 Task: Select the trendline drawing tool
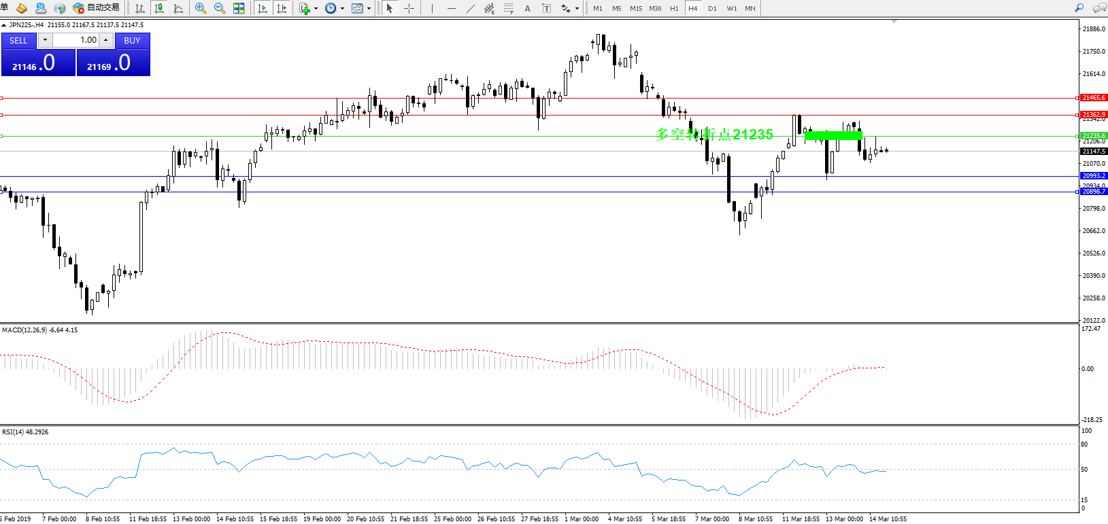point(470,8)
